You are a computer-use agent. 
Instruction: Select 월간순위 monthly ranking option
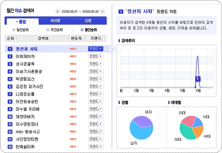pyautogui.click(x=89, y=30)
